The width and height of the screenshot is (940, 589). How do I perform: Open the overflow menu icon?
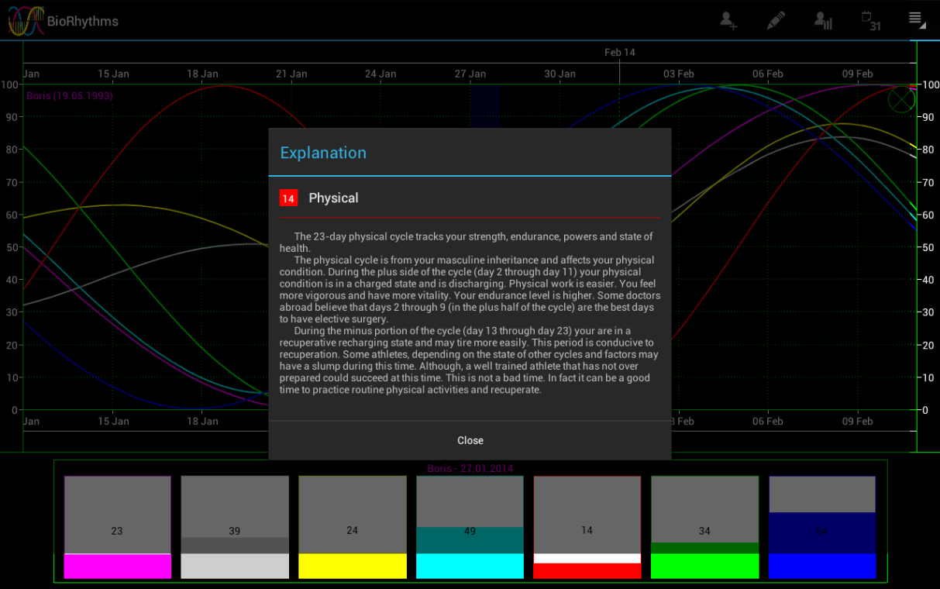(x=917, y=19)
